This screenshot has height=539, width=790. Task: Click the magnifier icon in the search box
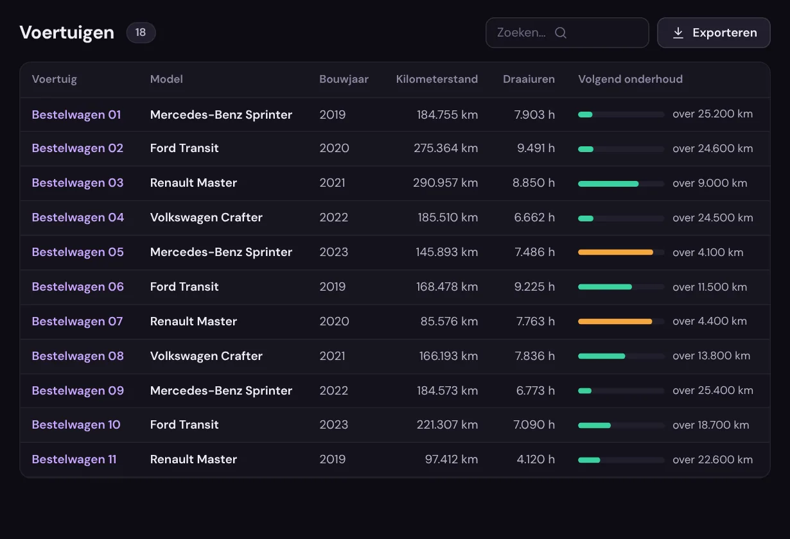560,33
